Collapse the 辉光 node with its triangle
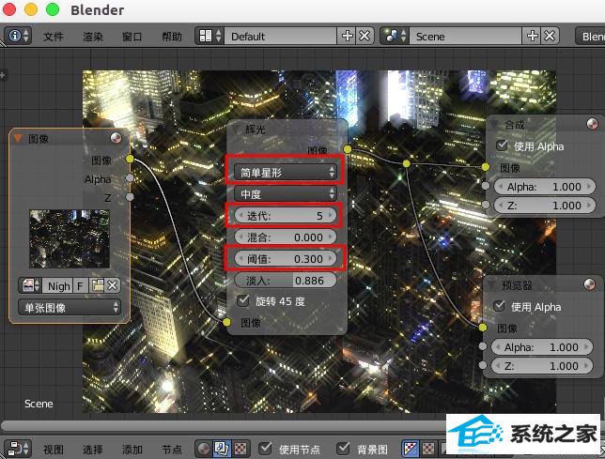605x459 pixels. (x=236, y=130)
